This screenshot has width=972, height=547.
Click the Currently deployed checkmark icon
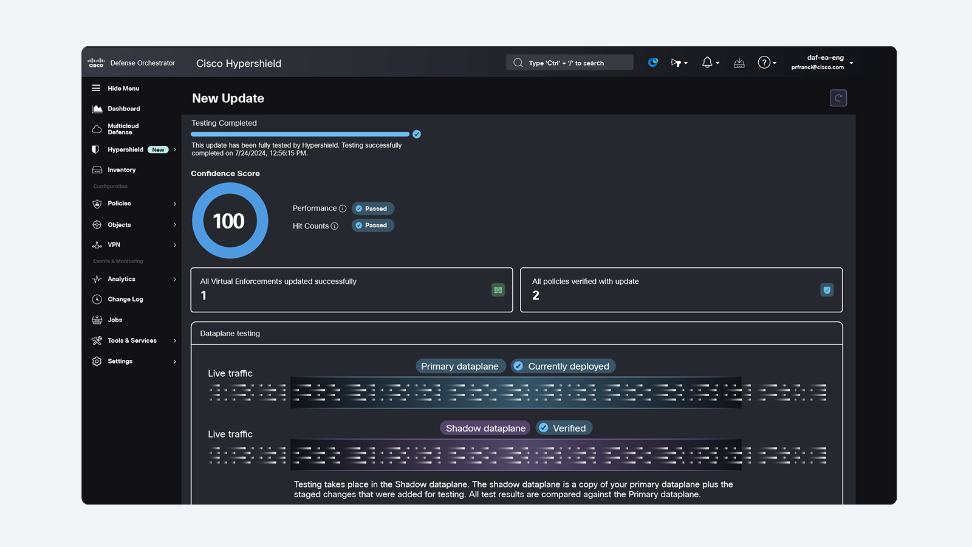point(518,366)
